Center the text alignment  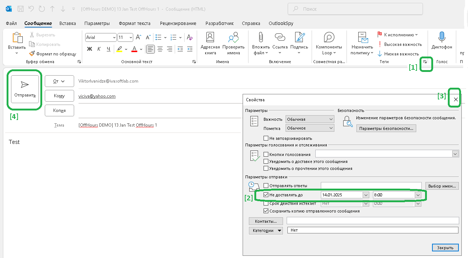tap(160, 49)
